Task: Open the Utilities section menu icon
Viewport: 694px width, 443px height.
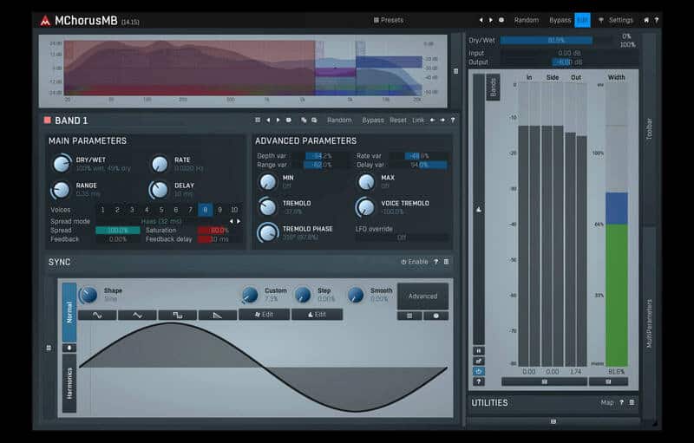Action: (632, 402)
